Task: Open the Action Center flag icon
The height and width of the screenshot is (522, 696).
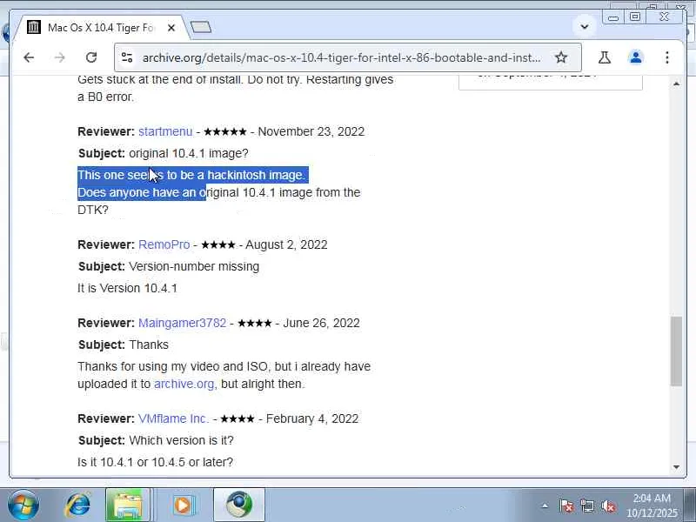Action: [566, 506]
